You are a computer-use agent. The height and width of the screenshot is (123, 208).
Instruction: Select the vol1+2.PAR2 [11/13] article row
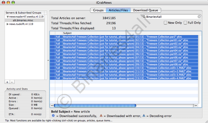pyautogui.click(x=124, y=71)
